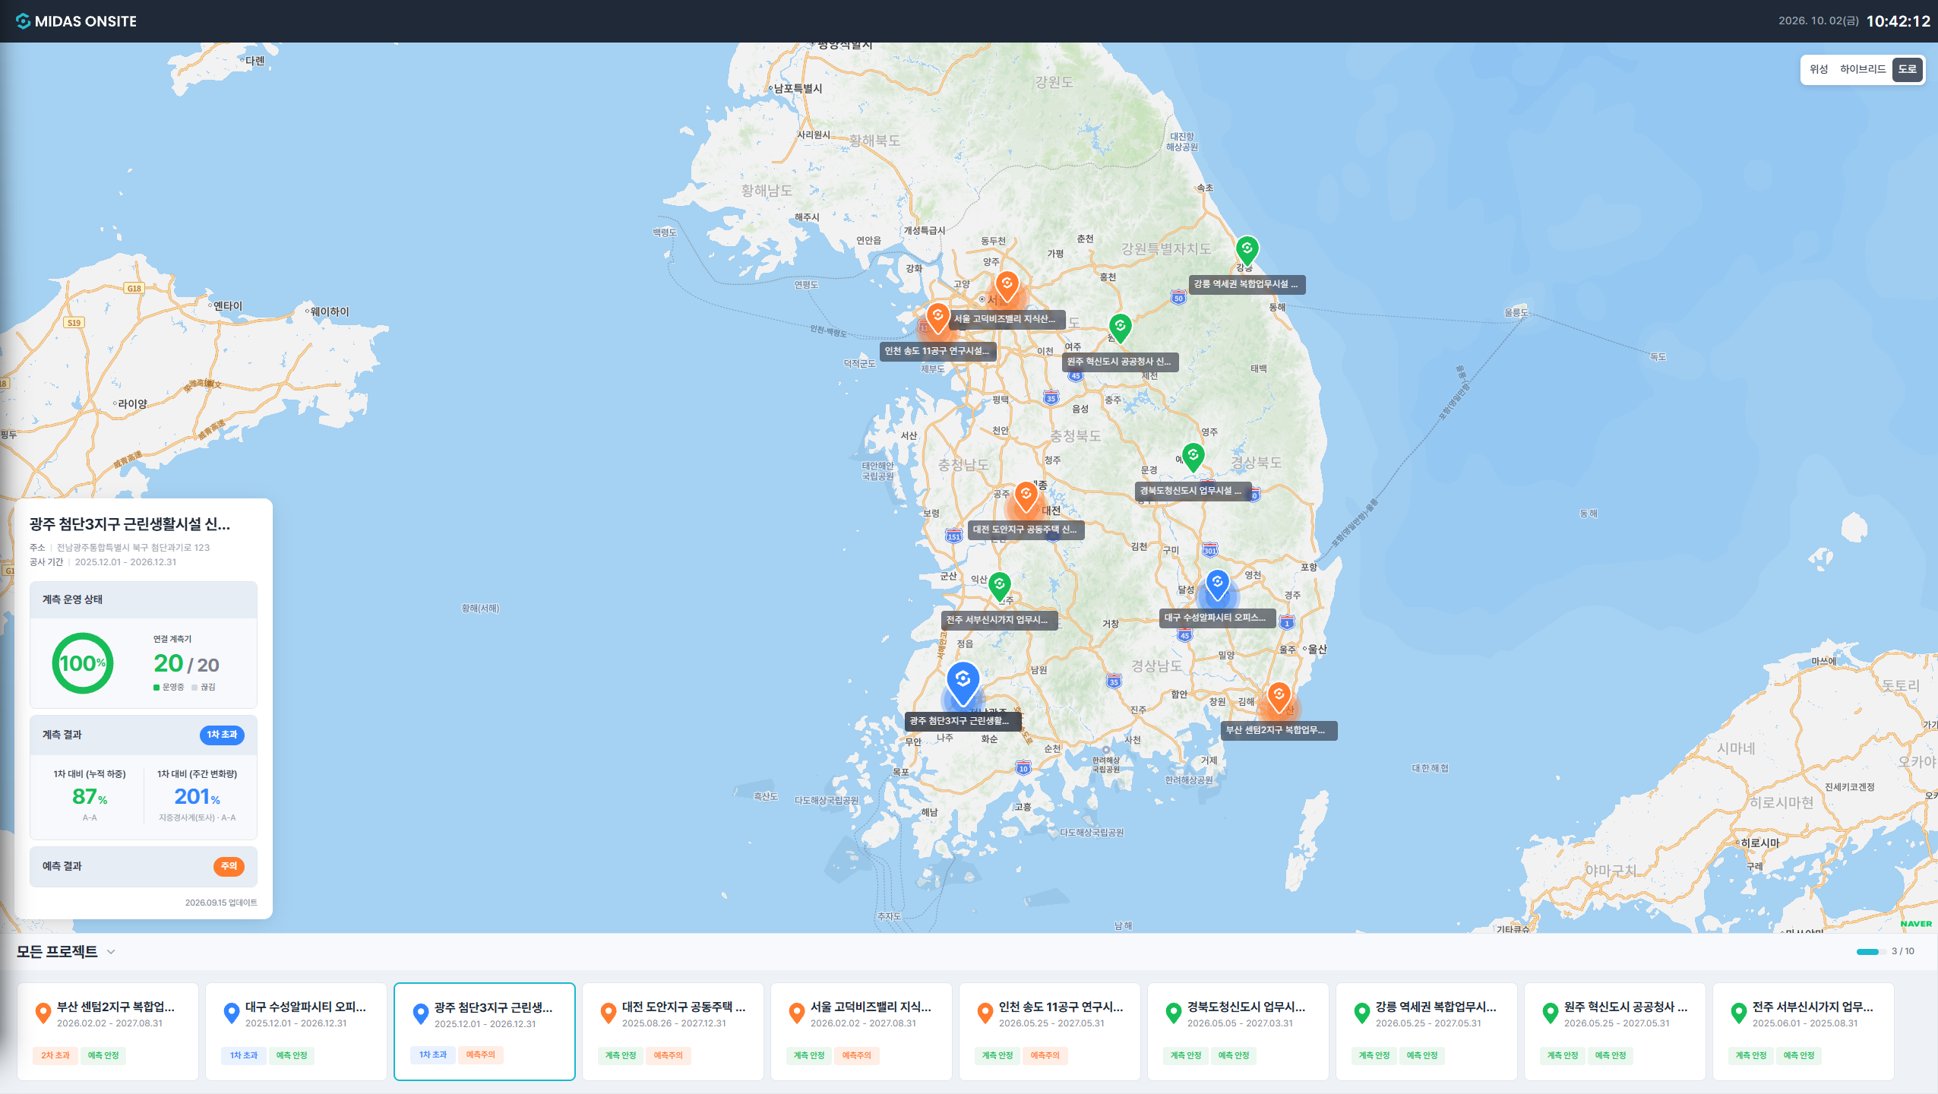Select the large blue Gwangju map pin
The width and height of the screenshot is (1938, 1094).
click(963, 683)
